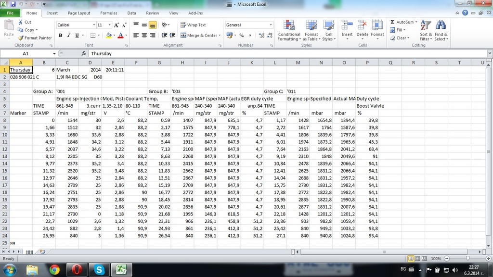Toggle Bold formatting
This screenshot has height=277, width=493.
(61, 35)
